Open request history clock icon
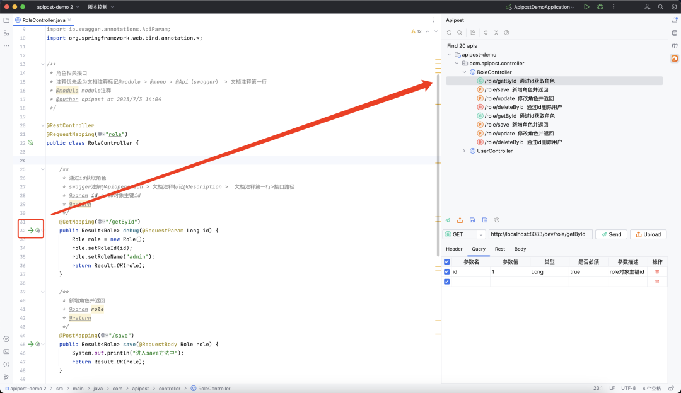 [x=497, y=220]
